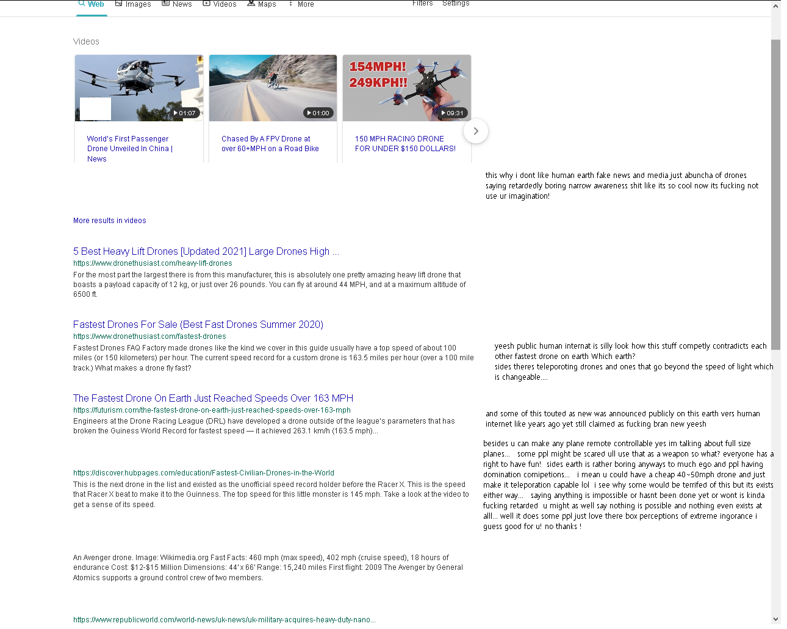This screenshot has height=629, width=787.
Task: Click the note starting 'besides u can make any plane'
Action: point(628,485)
